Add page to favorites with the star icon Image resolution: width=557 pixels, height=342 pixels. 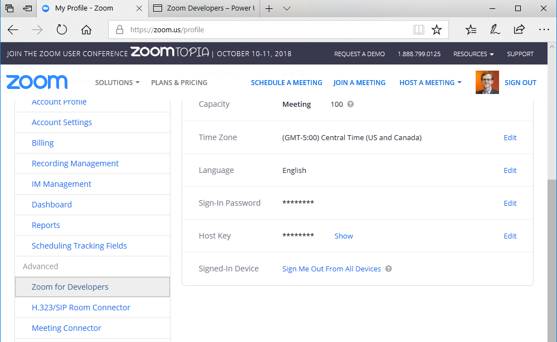(437, 30)
